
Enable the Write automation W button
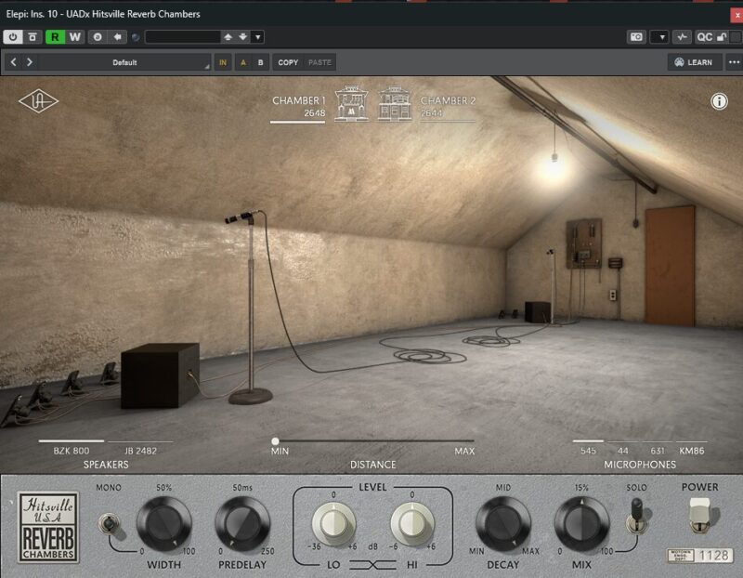[75, 37]
